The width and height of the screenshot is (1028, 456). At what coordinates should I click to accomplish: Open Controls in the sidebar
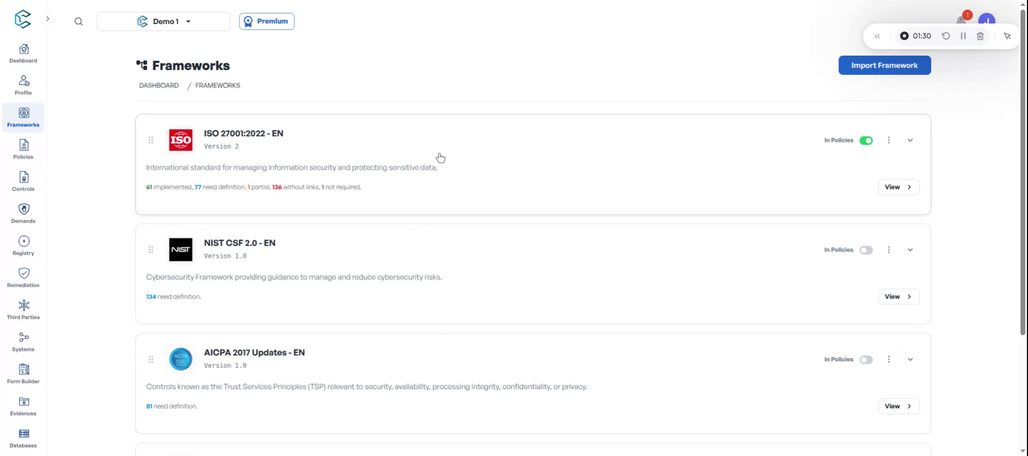[x=24, y=181]
